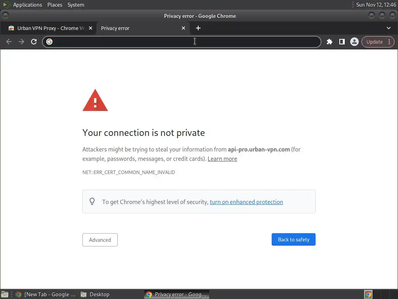The image size is (398, 299).
Task: Open a new tab with plus icon
Action: [x=198, y=28]
